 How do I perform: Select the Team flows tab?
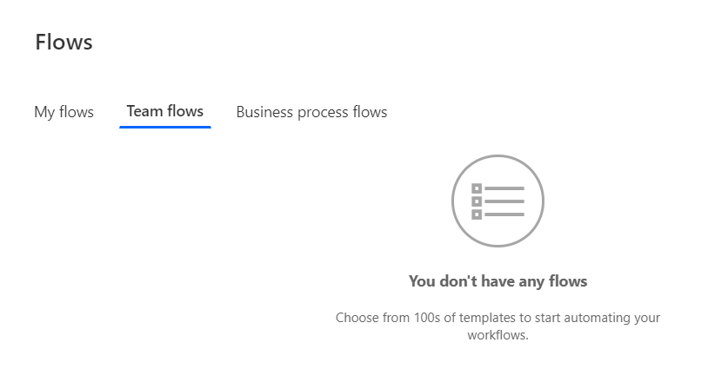pos(164,111)
